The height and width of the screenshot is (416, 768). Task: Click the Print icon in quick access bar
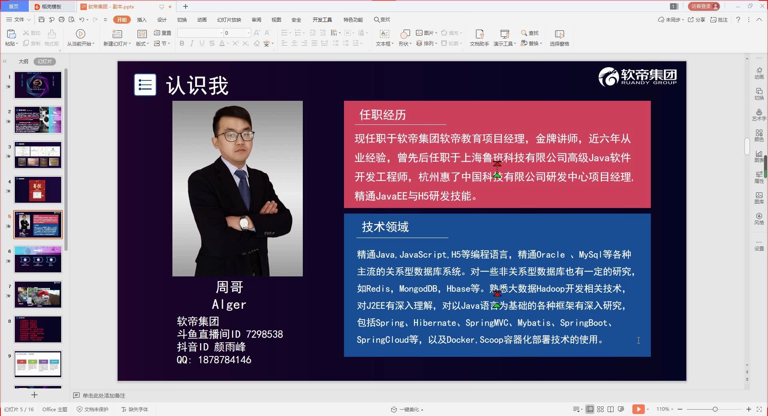click(x=62, y=20)
